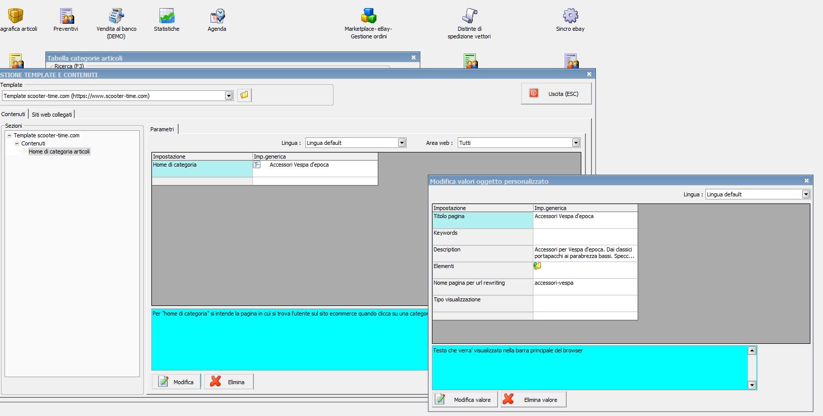
Task: Select Nome pagina per url rewriting row
Action: click(482, 287)
